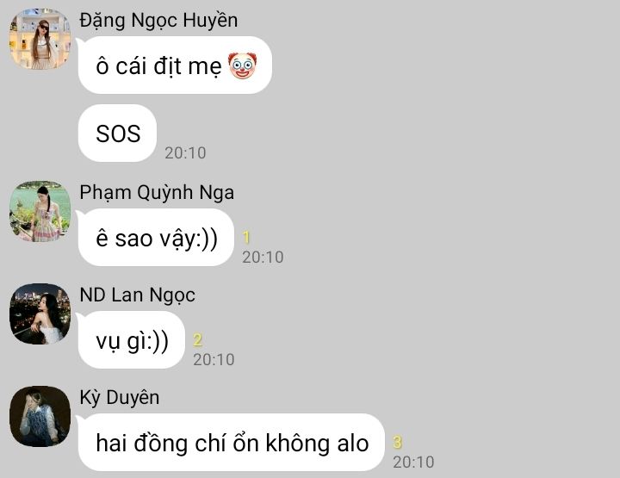The width and height of the screenshot is (620, 478).
Task: Select the "ê sao vậy:))" message
Action: [156, 237]
